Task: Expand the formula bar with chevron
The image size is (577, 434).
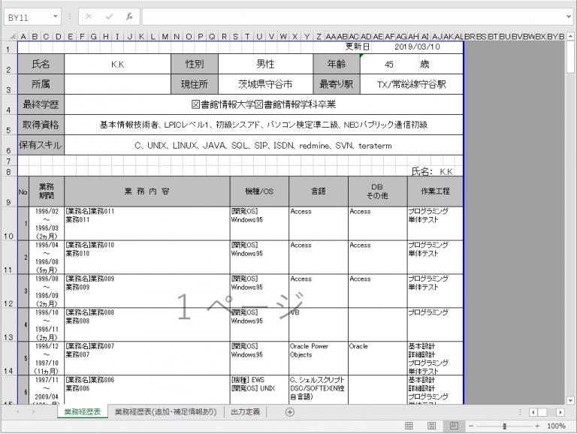Action: click(569, 17)
